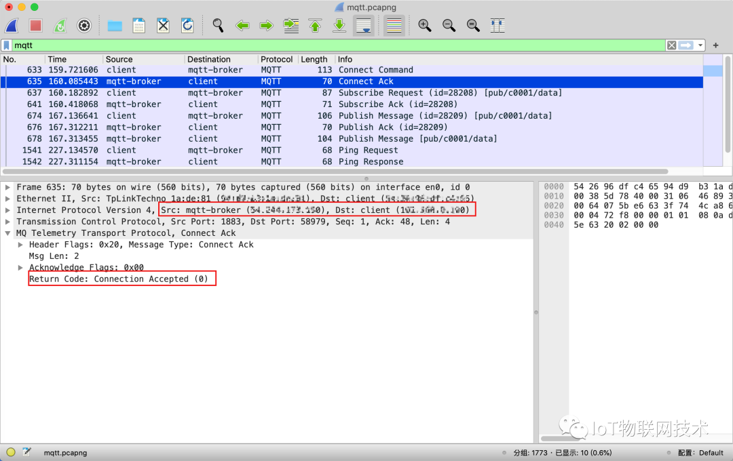Jump to the first packet
Screen dimensions: 733x461
315,26
